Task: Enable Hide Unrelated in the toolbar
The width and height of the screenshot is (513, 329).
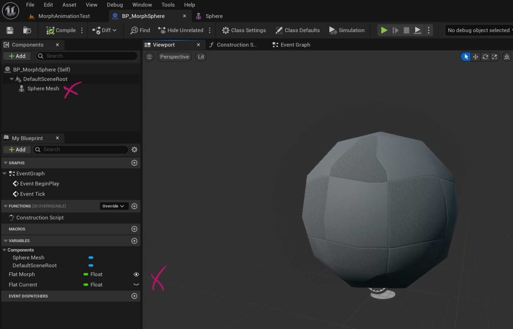Action: 181,30
